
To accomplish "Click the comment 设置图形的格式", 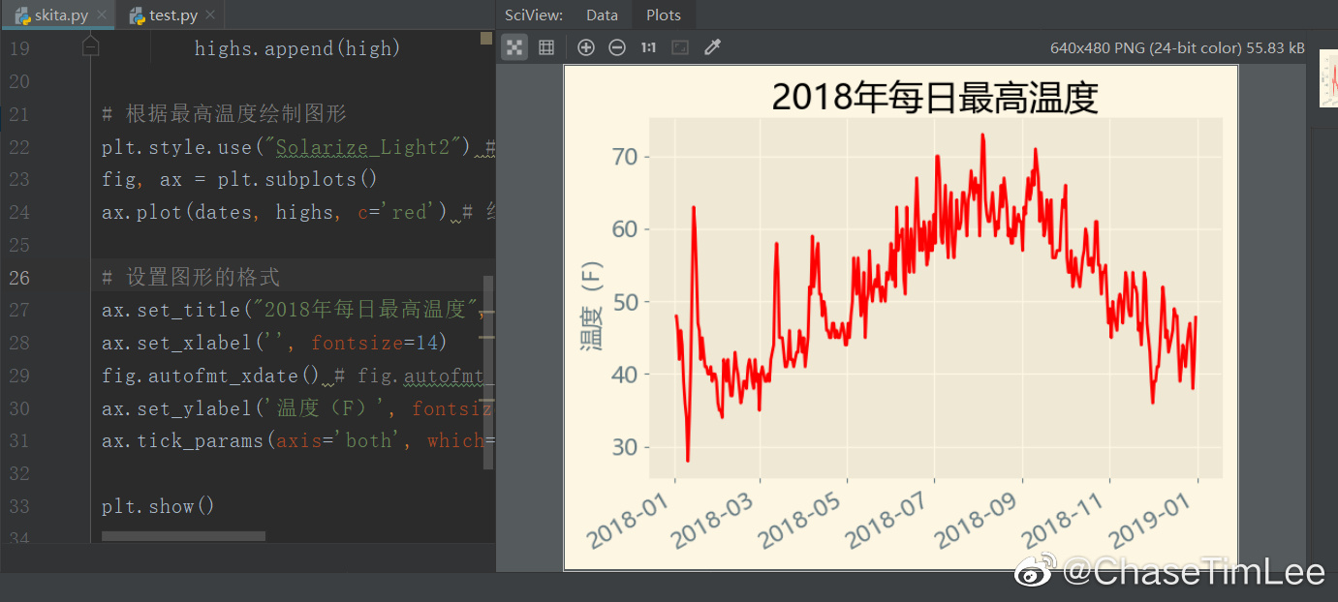I will (191, 278).
